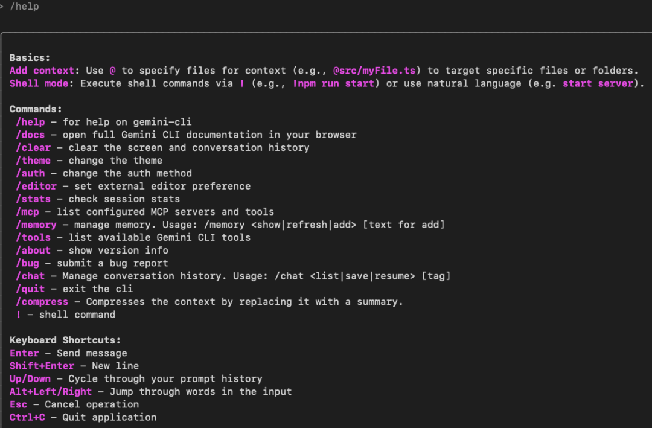Select the /mcp command entry

[x=27, y=212]
